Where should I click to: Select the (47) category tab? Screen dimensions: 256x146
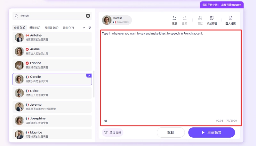(68, 28)
